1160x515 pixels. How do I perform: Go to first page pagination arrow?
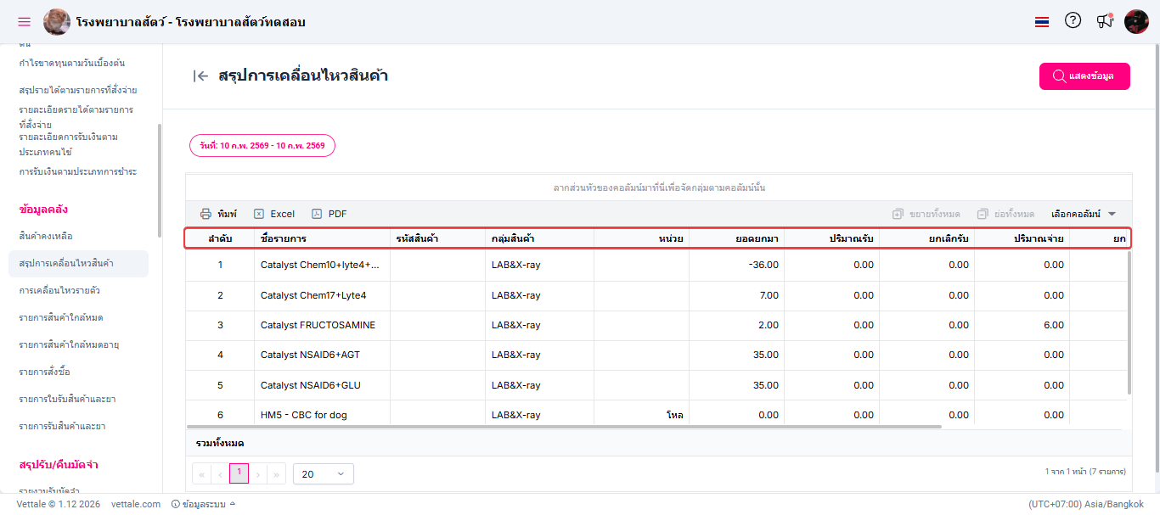tap(202, 474)
